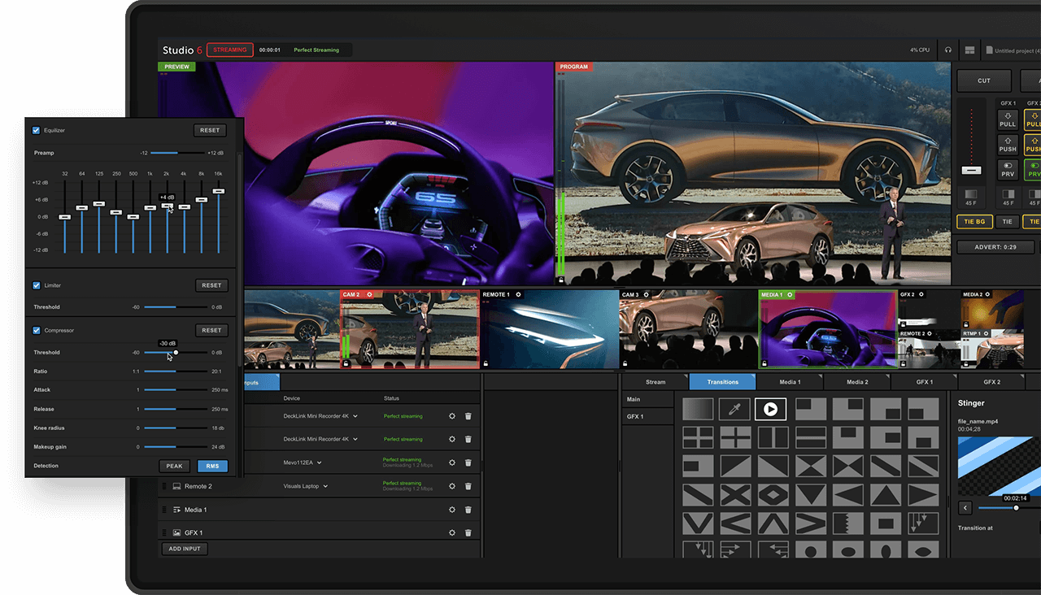Select the play icon stinger transition

click(x=771, y=409)
